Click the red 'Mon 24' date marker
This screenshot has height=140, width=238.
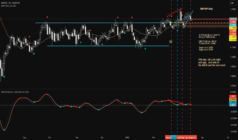pyautogui.click(x=168, y=137)
